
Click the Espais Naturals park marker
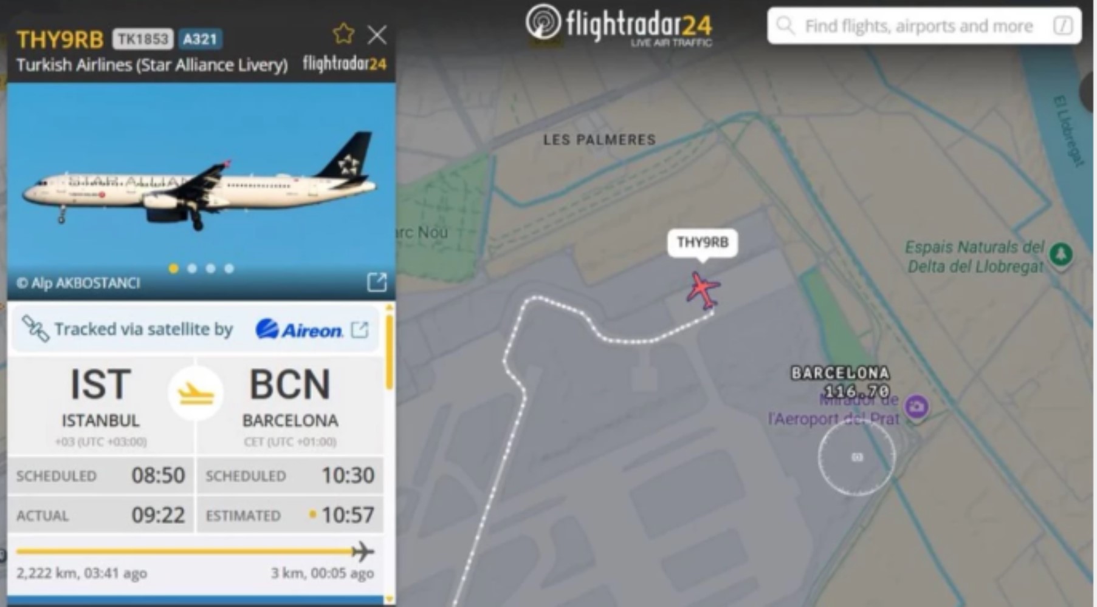(1061, 254)
